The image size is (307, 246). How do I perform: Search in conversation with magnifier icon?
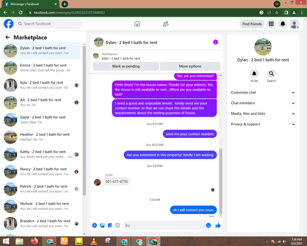click(x=271, y=74)
